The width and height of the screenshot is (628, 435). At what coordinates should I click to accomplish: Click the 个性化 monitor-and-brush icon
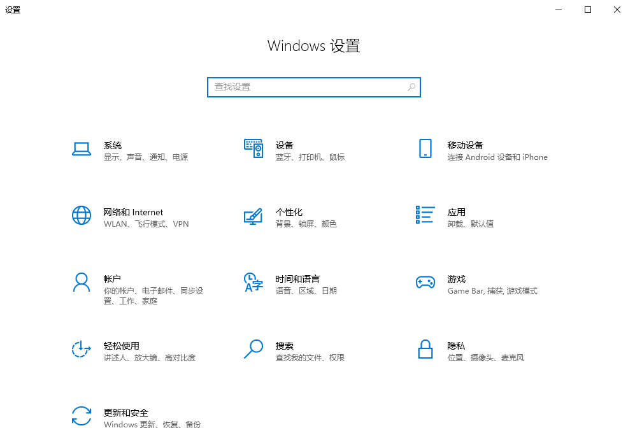click(253, 215)
